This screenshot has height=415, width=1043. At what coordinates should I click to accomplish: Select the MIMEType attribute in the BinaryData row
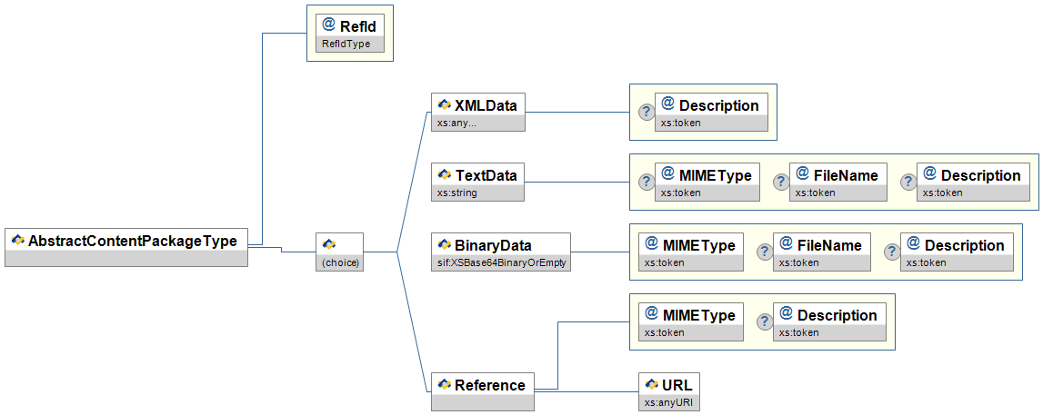691,252
